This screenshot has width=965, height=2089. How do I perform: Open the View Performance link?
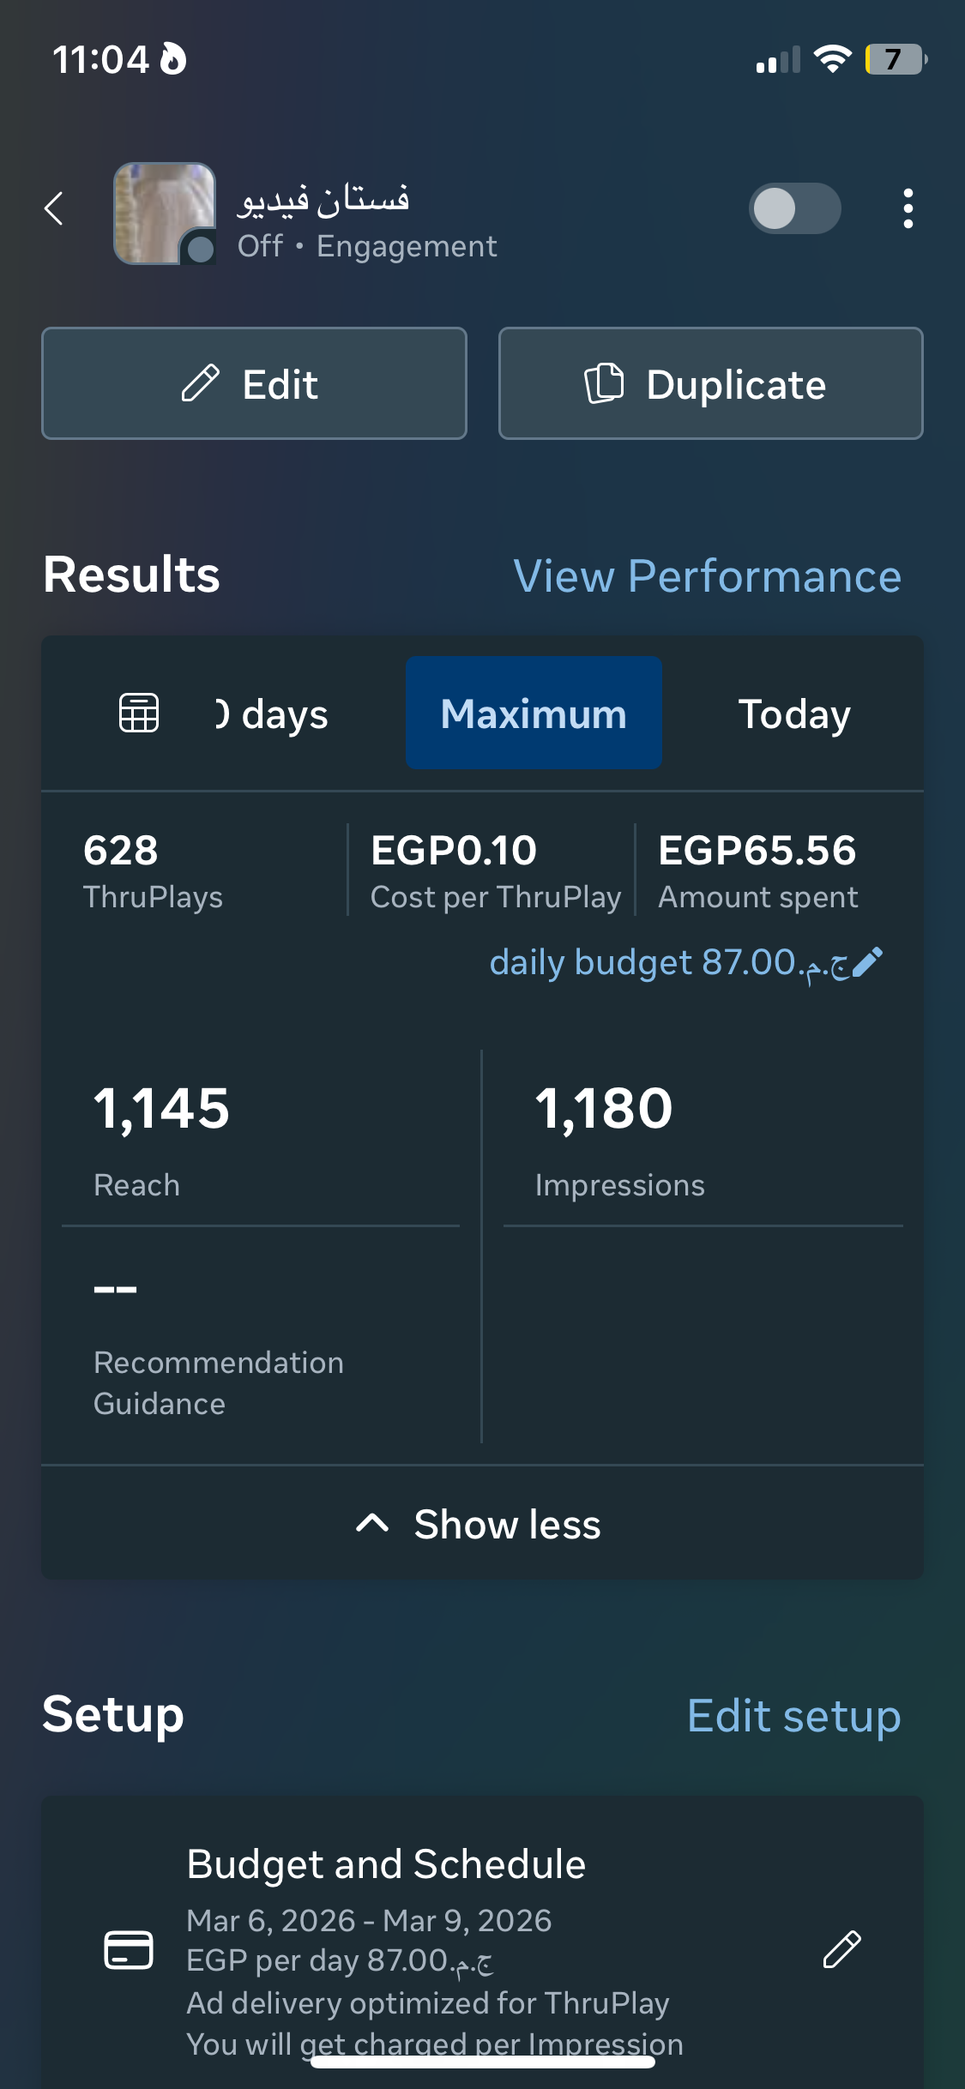coord(707,575)
